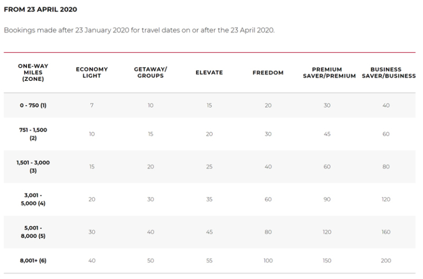
Task: Select the '5,001 - 8,000 (5)' zone label
Action: coord(33,232)
